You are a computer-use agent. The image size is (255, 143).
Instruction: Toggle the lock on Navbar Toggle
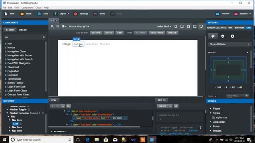(x=29, y=110)
